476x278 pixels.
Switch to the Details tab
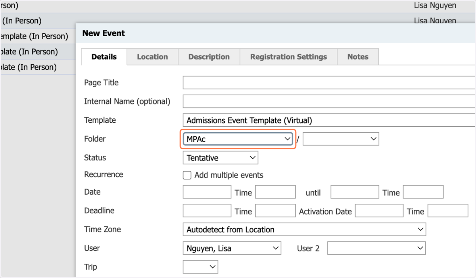(104, 57)
